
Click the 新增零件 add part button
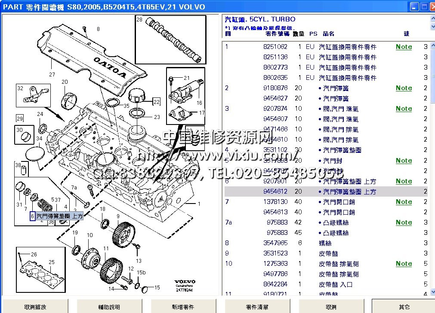[182, 307]
